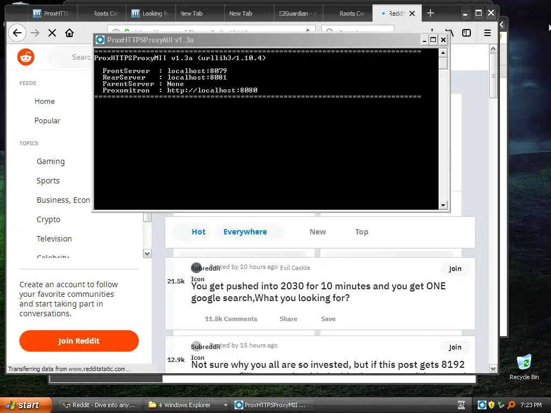Select the New sort option
The width and height of the screenshot is (551, 413).
pyautogui.click(x=317, y=232)
